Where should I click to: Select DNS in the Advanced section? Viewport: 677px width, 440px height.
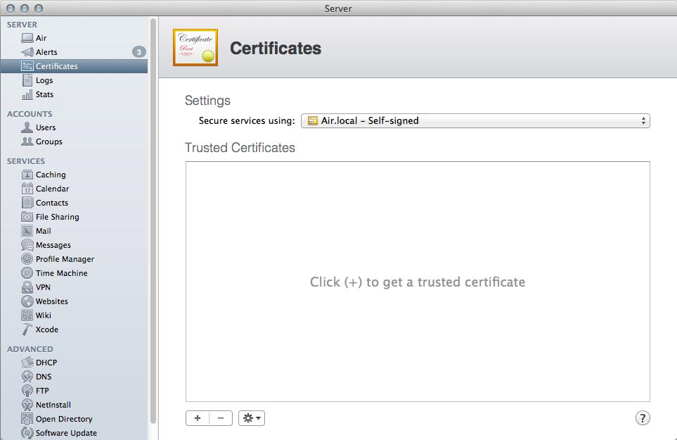point(44,377)
